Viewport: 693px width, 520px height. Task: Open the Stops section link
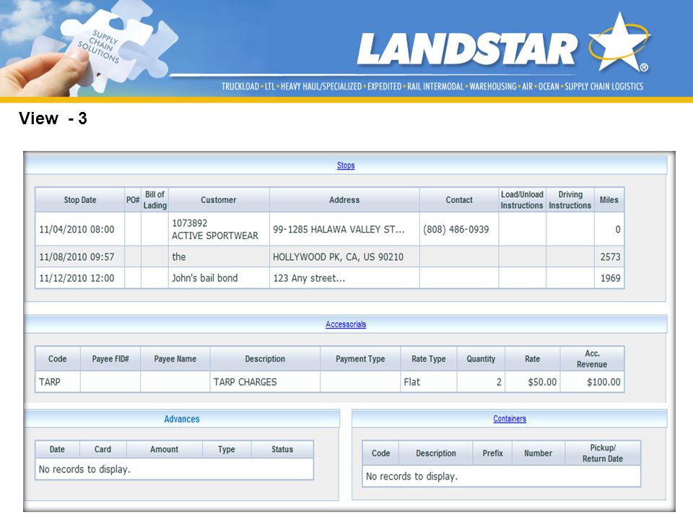pyautogui.click(x=346, y=165)
